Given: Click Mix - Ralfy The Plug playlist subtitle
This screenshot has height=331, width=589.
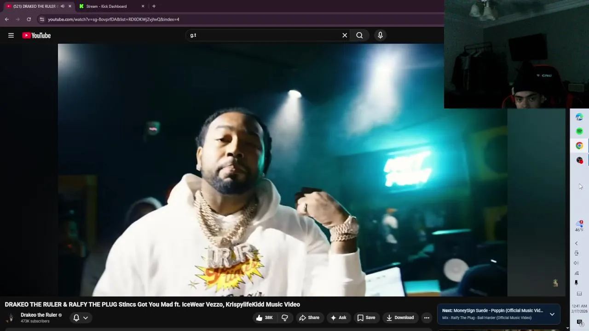Looking at the screenshot, I should (x=487, y=318).
